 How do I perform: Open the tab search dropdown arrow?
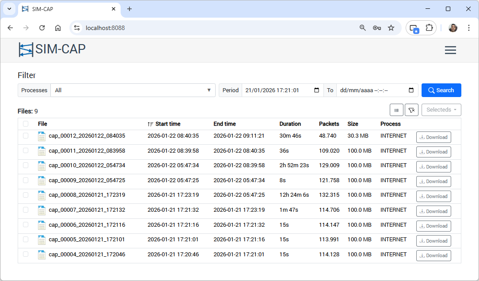point(9,9)
